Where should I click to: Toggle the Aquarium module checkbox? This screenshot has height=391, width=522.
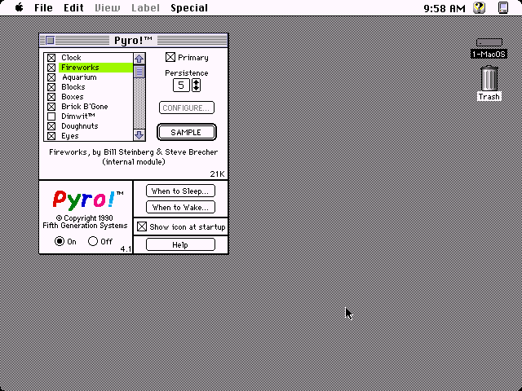51,77
